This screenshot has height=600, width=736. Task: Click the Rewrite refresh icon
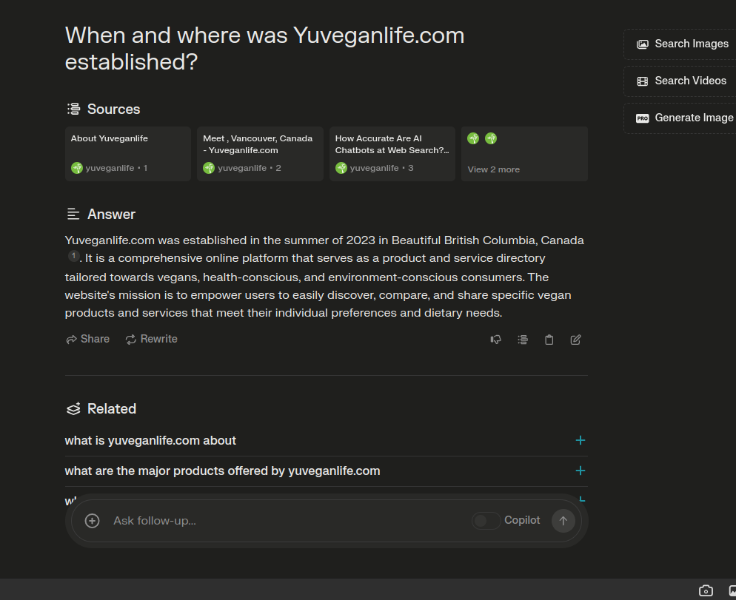tap(130, 340)
